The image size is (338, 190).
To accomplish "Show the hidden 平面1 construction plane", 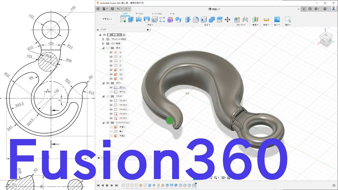I will point(111,127).
